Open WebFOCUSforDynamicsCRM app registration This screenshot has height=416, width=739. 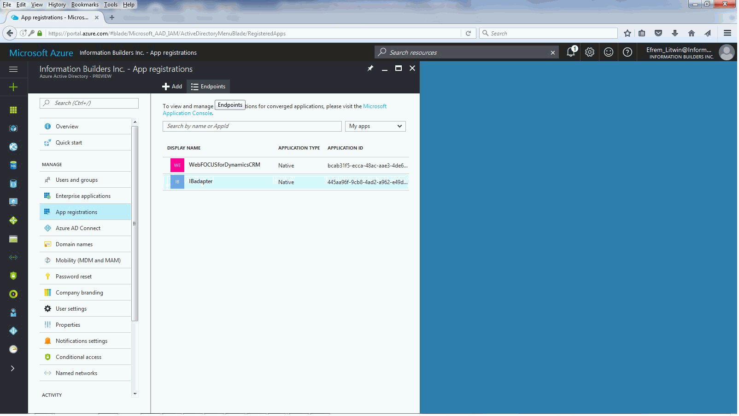[286, 165]
